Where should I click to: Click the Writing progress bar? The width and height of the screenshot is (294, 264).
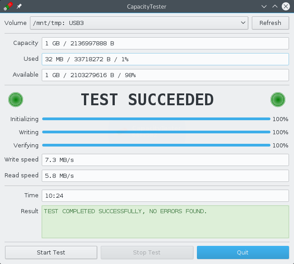click(156, 132)
